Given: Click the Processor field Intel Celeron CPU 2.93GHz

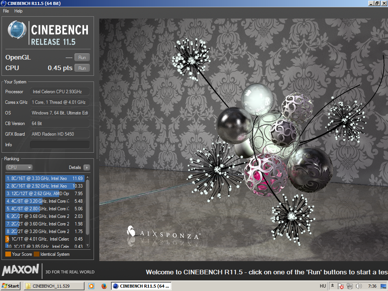Looking at the screenshot, I should click(59, 92).
